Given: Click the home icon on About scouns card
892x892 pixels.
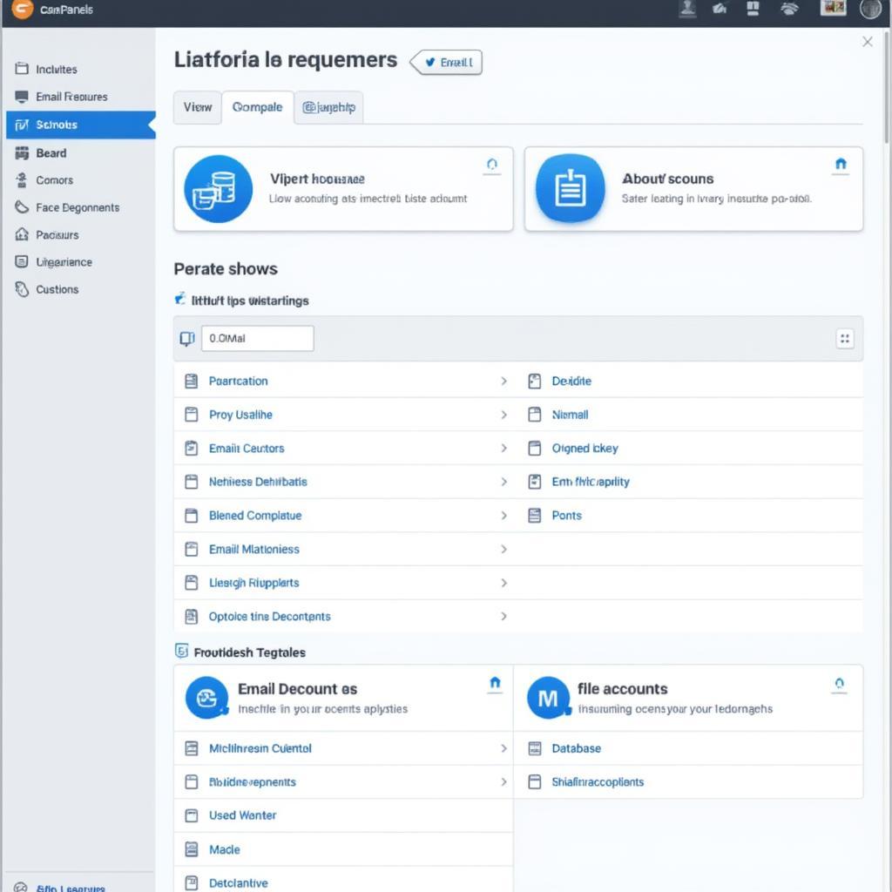Looking at the screenshot, I should 841,165.
